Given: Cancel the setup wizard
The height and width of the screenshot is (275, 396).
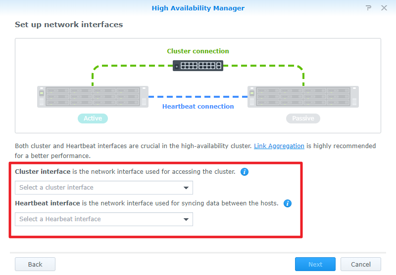Looking at the screenshot, I should 360,264.
